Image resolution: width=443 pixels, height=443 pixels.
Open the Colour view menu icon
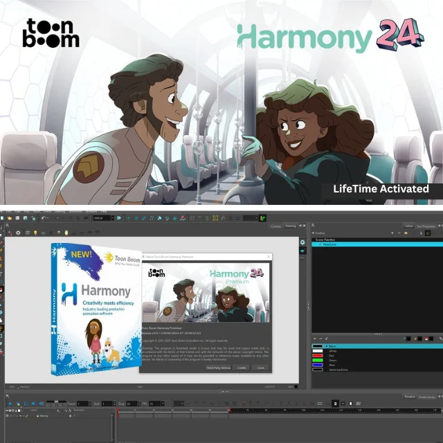[x=313, y=226]
